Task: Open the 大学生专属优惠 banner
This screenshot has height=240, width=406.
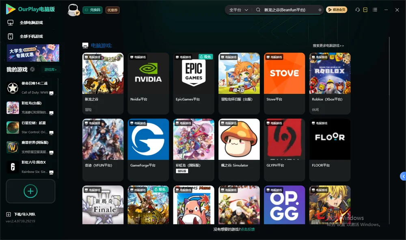Action: point(33,53)
